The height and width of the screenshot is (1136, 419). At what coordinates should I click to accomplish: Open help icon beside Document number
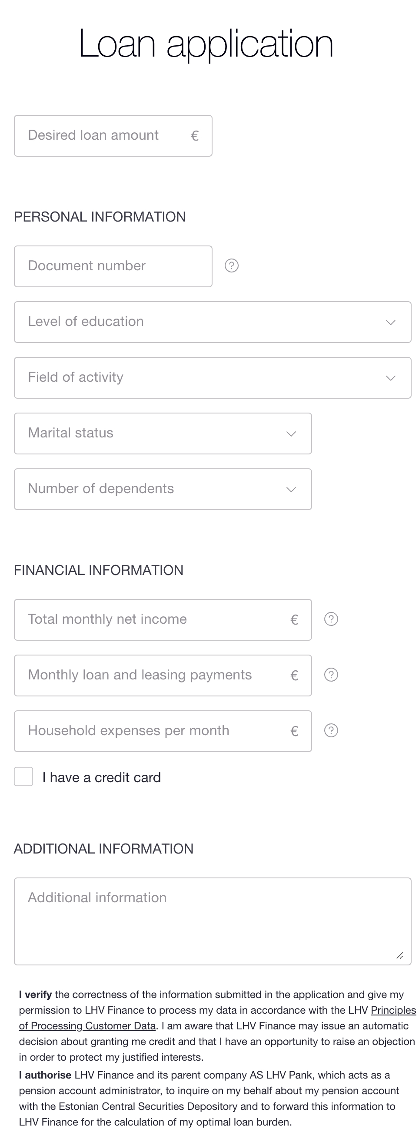tap(231, 266)
